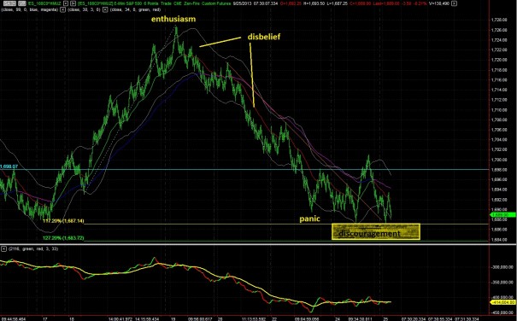
Task: Remove the (close, 99, 0, blue, magenta) indicator
Action: [62, 10]
